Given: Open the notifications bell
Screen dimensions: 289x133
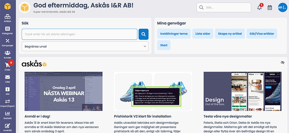Looking at the screenshot, I should 260,8.
